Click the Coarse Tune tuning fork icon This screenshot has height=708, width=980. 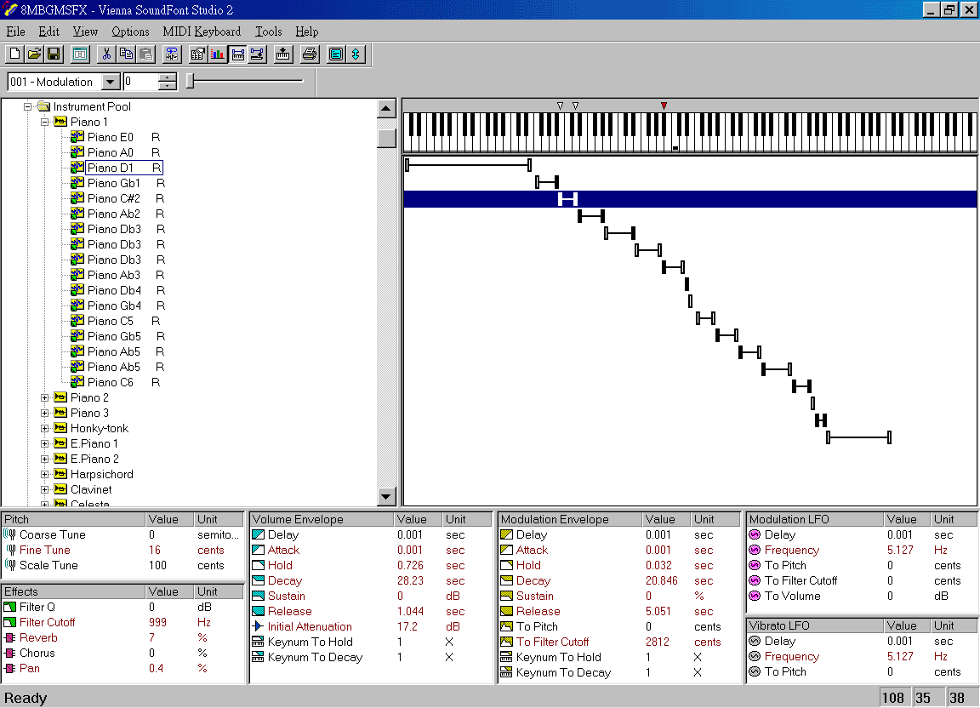(x=10, y=534)
